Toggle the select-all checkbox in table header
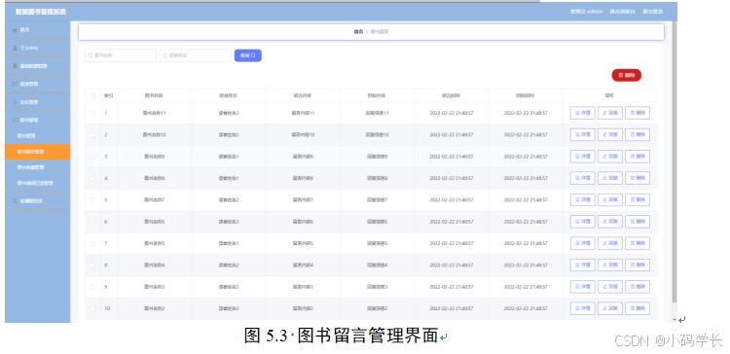This screenshot has height=354, width=730. click(92, 96)
